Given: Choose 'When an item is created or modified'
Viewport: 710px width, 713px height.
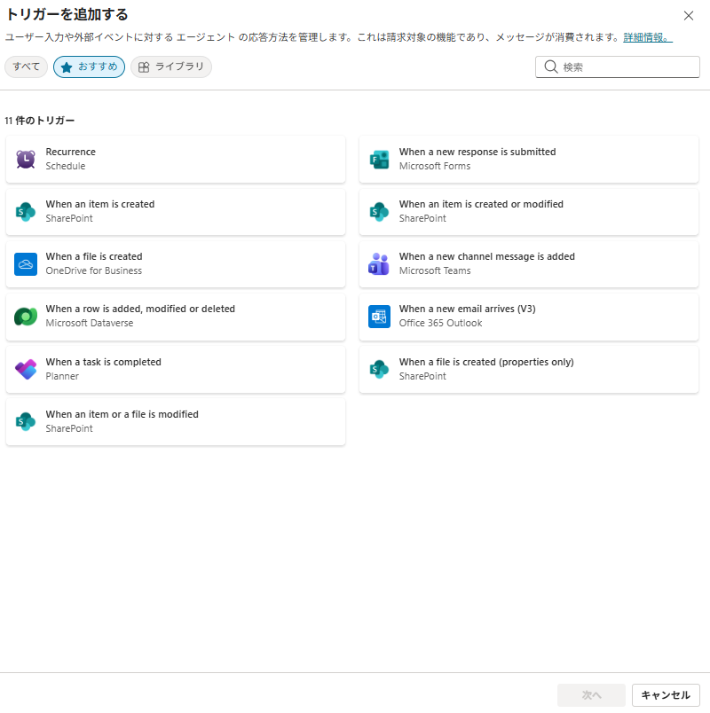Looking at the screenshot, I should pyautogui.click(x=481, y=204).
